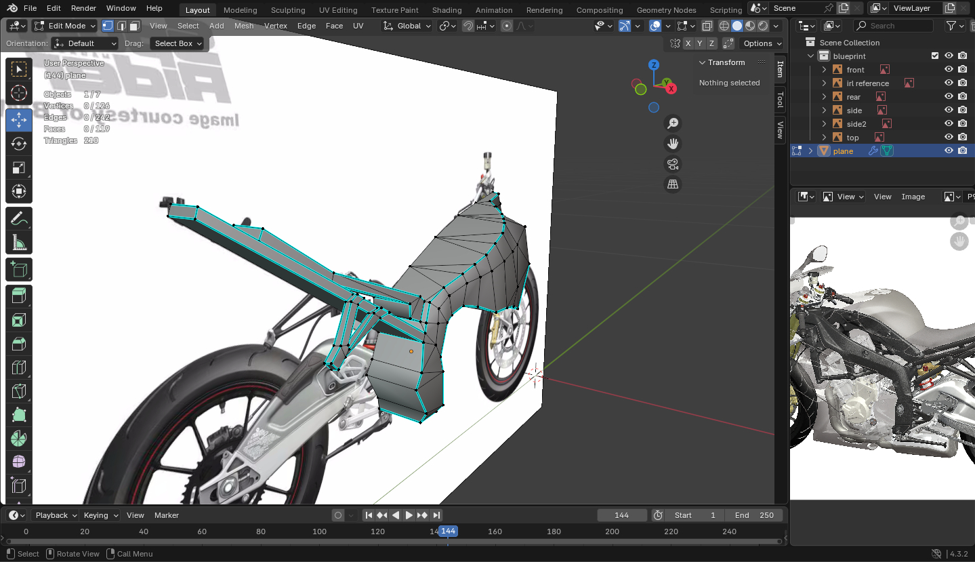Open the Tool sidebar tab
Image resolution: width=975 pixels, height=562 pixels.
point(781,99)
